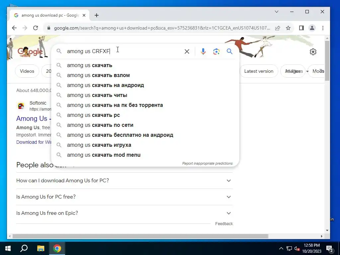The image size is (340, 255).
Task: Select suggestion 'скачать бесплатно на андроид'
Action: [x=145, y=135]
